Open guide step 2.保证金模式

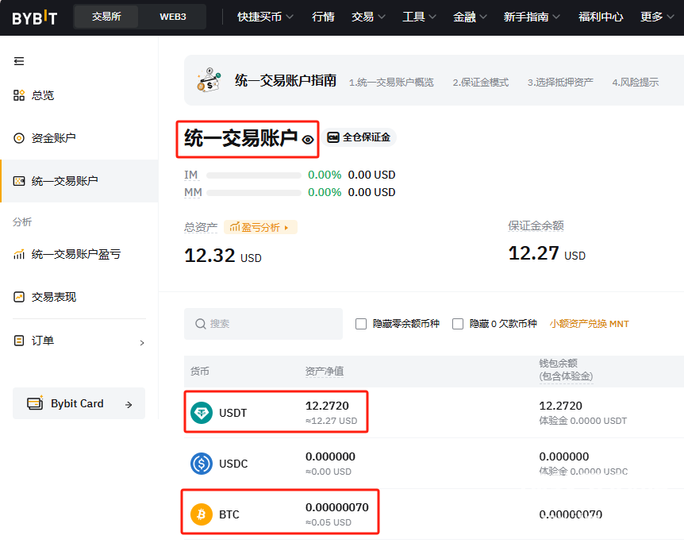pyautogui.click(x=480, y=82)
